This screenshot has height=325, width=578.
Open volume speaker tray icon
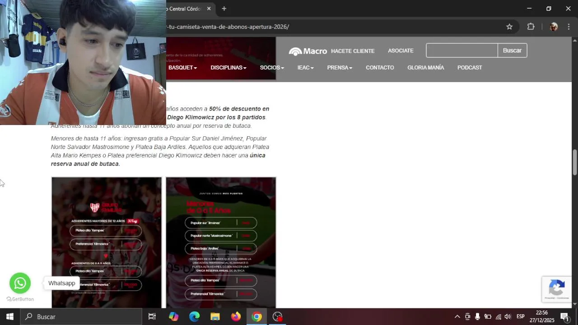point(508,317)
